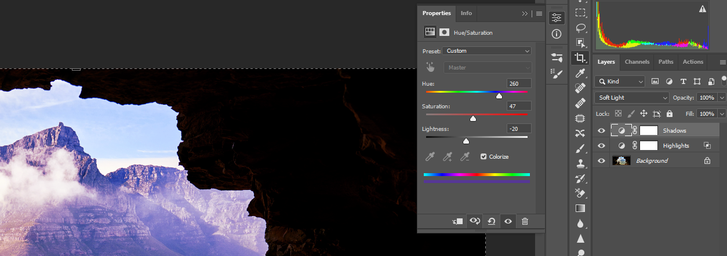The height and width of the screenshot is (256, 727).
Task: Select the Brush tool
Action: [x=580, y=148]
